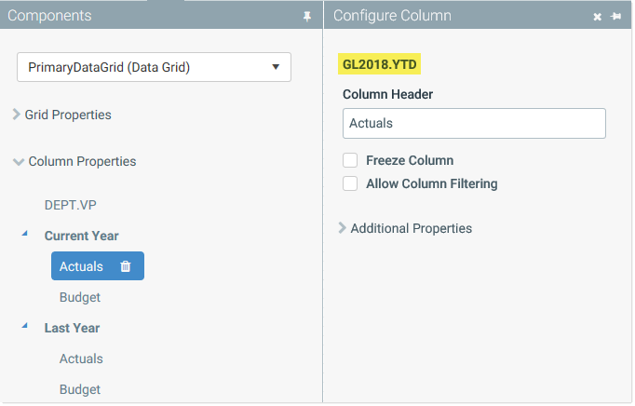
Task: Click the highlighted GL2018.YTD label
Action: (380, 64)
